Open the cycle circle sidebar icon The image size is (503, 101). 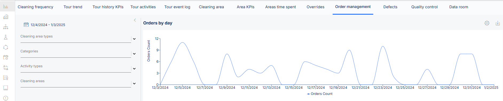6,47
